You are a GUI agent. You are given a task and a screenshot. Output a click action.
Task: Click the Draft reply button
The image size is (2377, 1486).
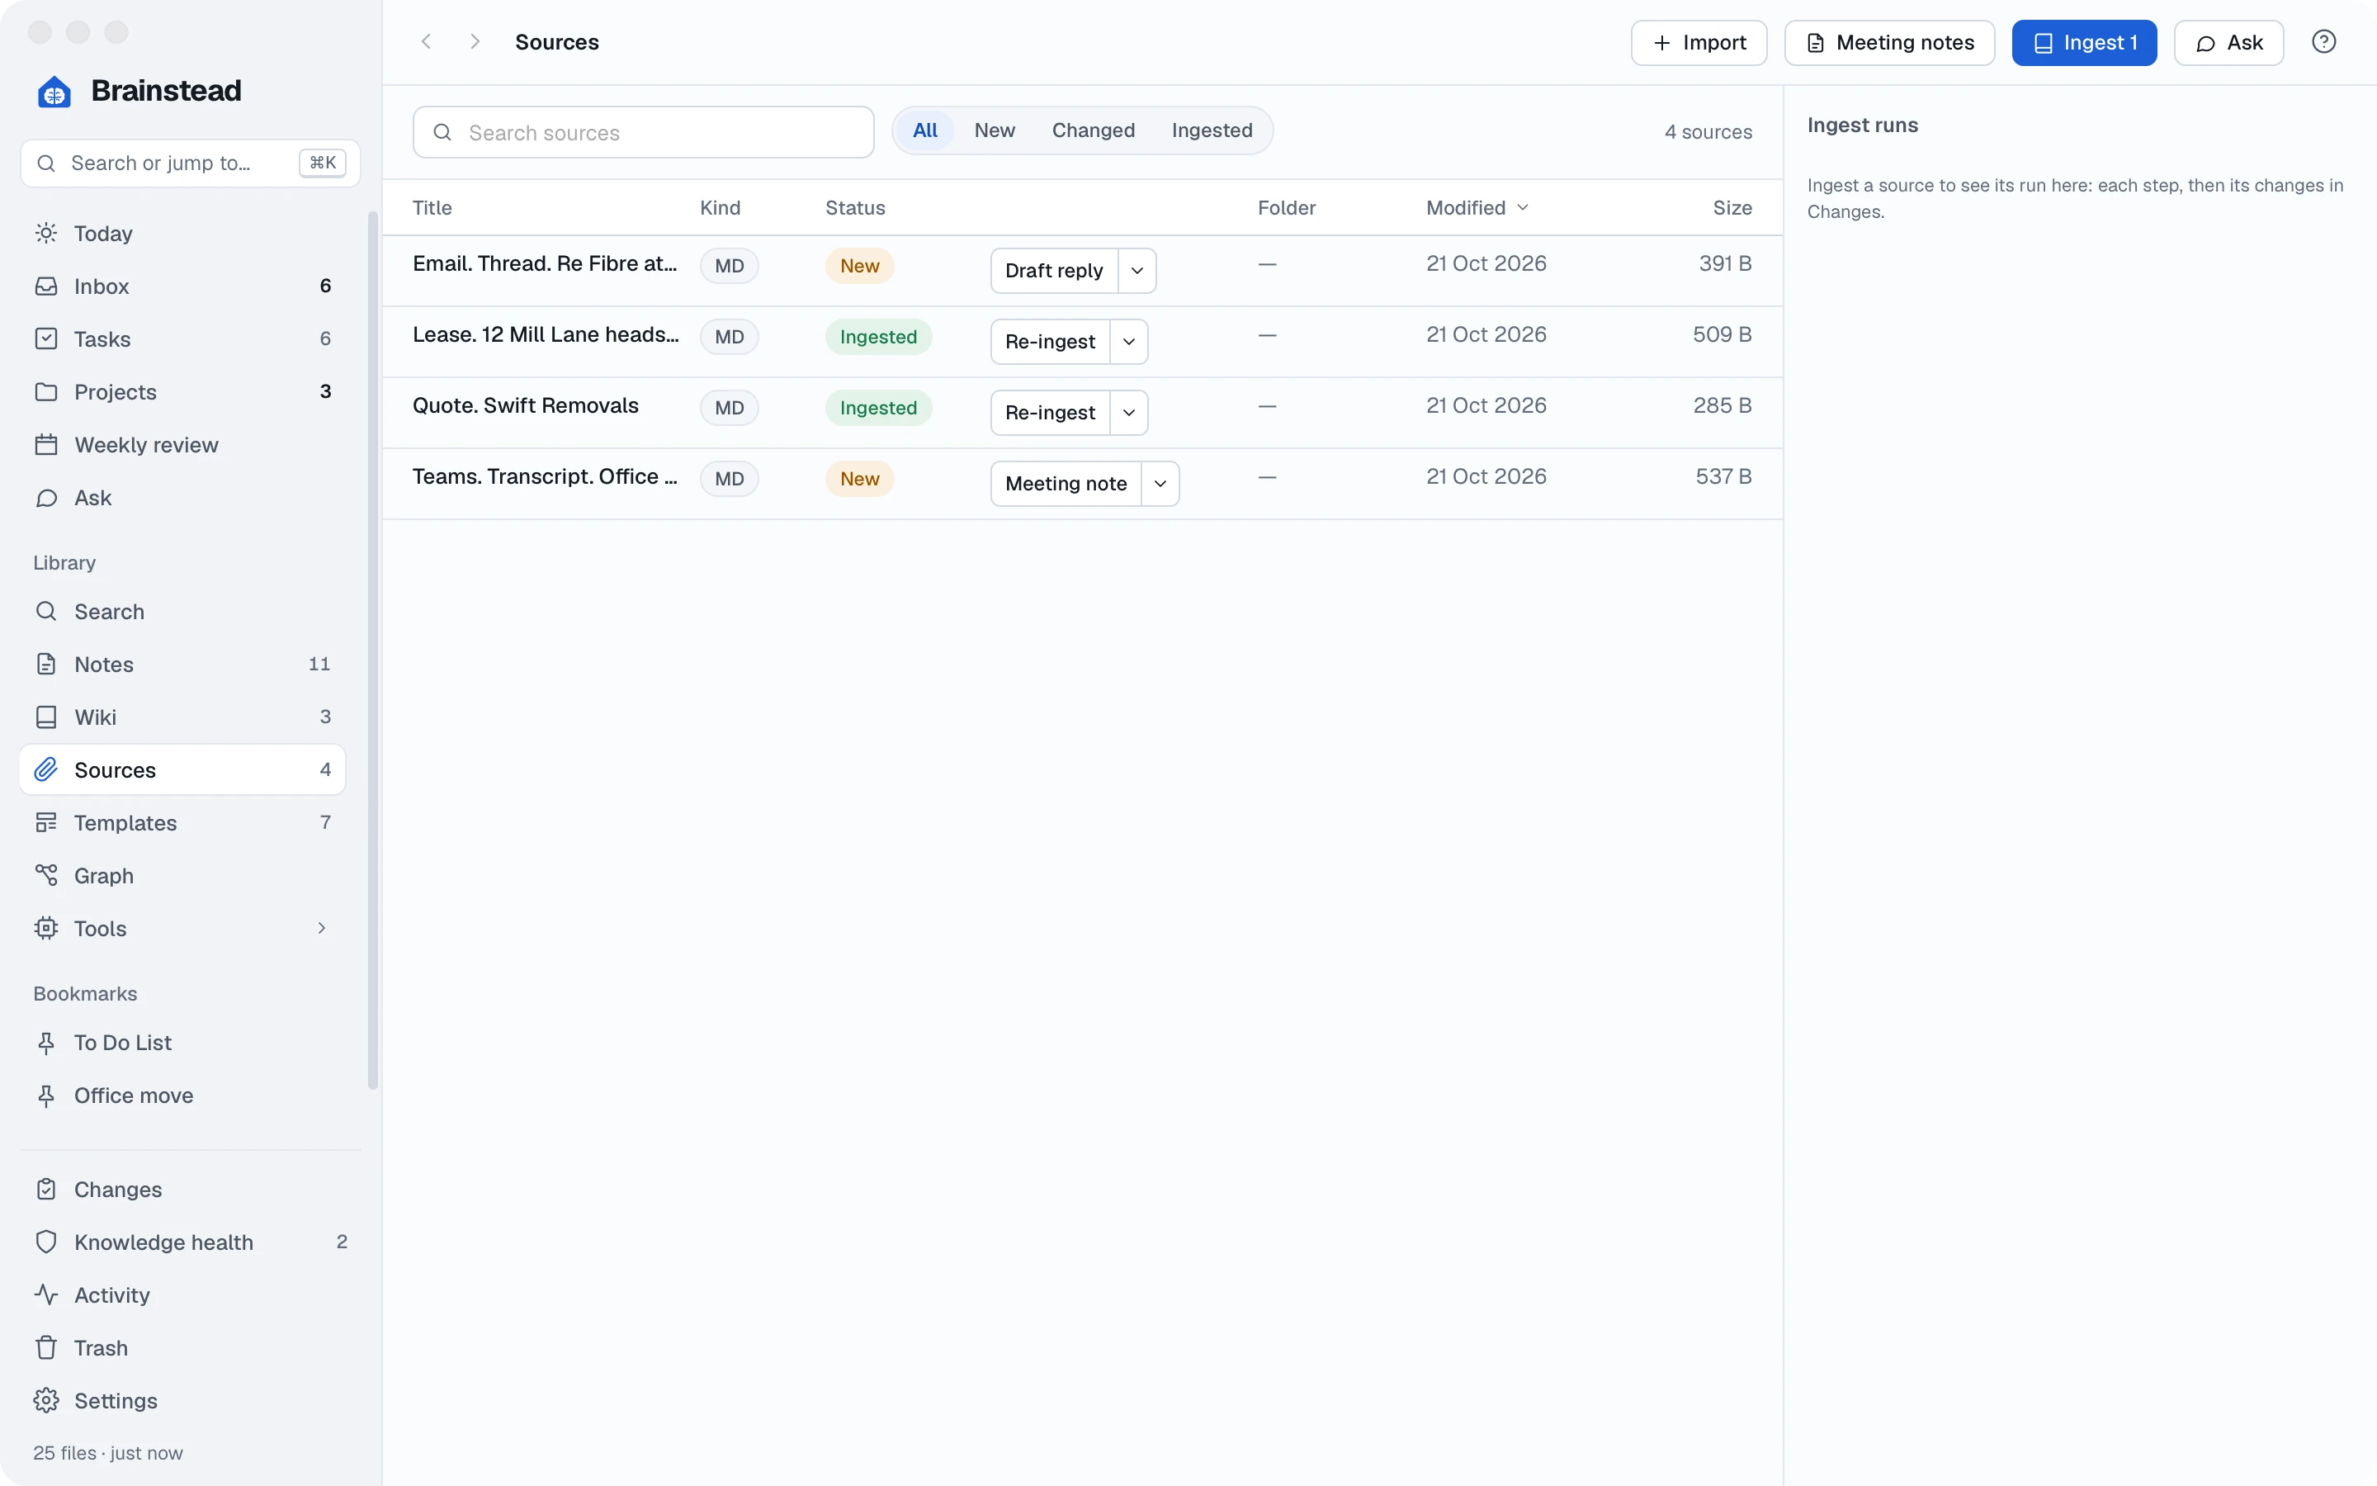pos(1054,272)
